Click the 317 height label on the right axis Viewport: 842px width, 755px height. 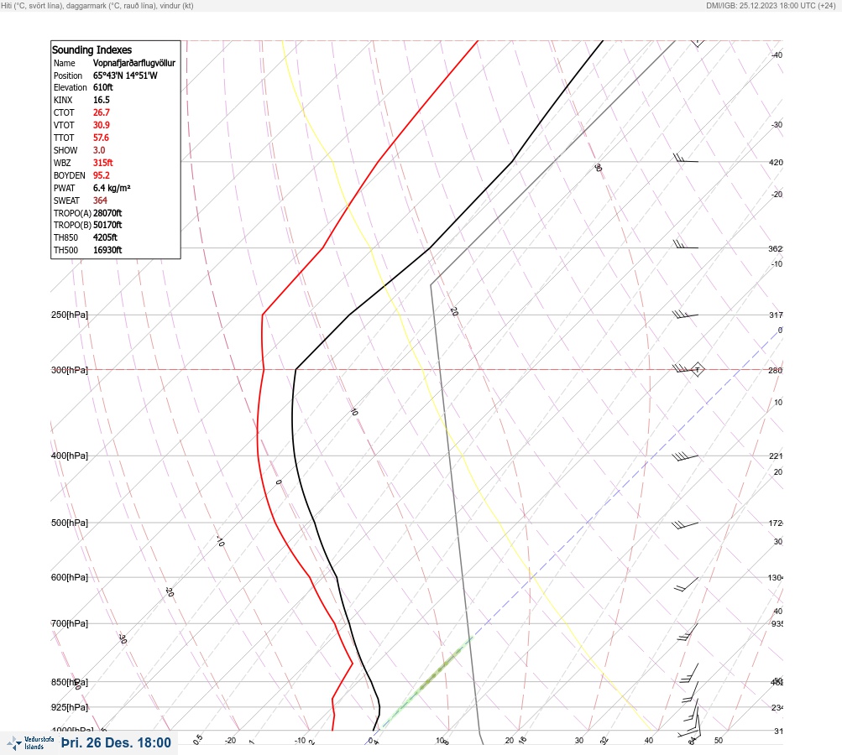click(776, 315)
